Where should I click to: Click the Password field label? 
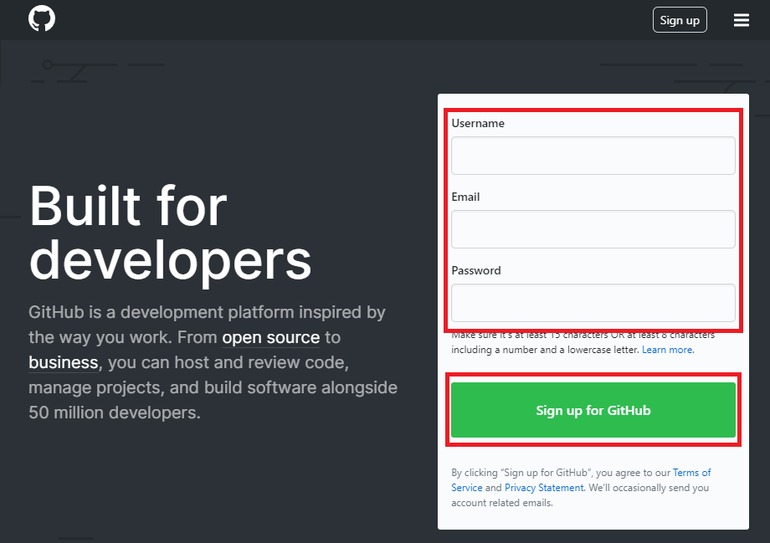[476, 270]
